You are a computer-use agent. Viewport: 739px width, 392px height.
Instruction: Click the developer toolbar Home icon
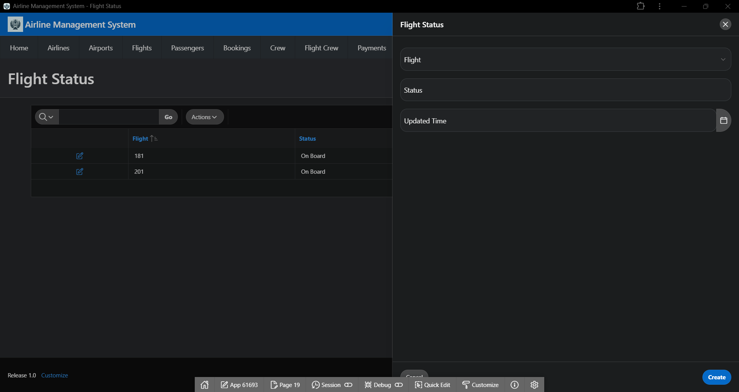click(x=205, y=385)
